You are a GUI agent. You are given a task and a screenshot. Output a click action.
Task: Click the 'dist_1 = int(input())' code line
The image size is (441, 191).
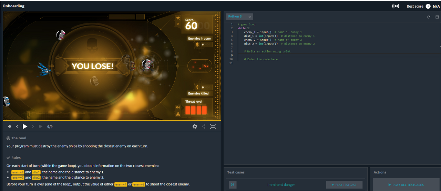point(261,36)
